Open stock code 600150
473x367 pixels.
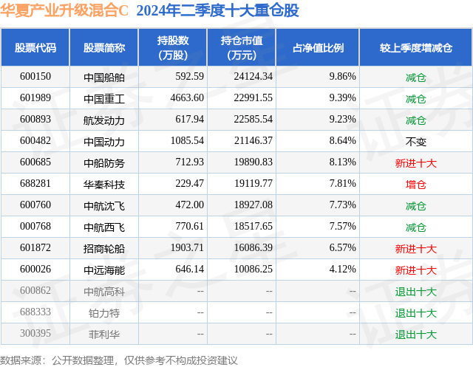35,77
